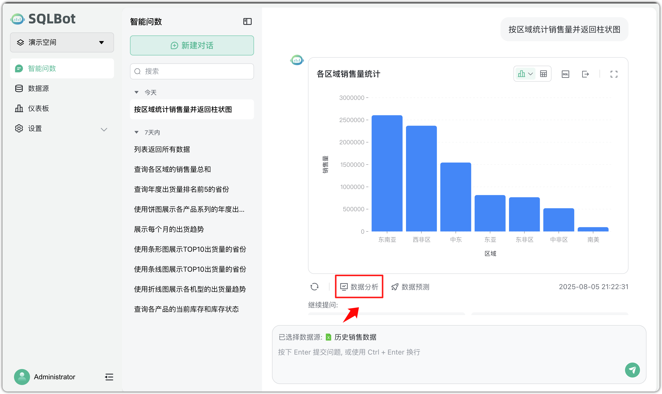Expand the chart type selector dropdown
This screenshot has width=662, height=394.
tap(531, 74)
